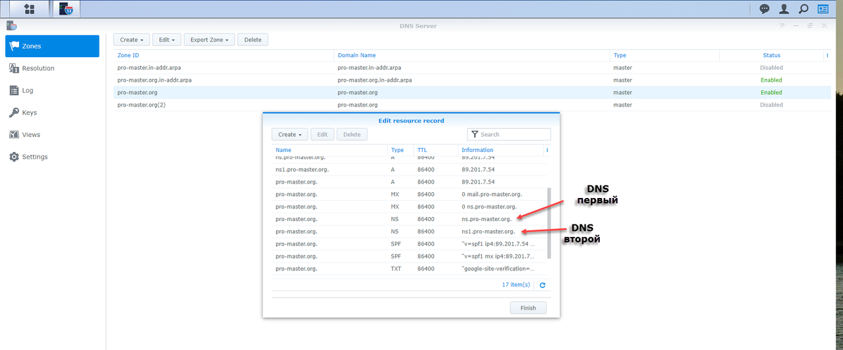Click the Finish button

(x=528, y=308)
